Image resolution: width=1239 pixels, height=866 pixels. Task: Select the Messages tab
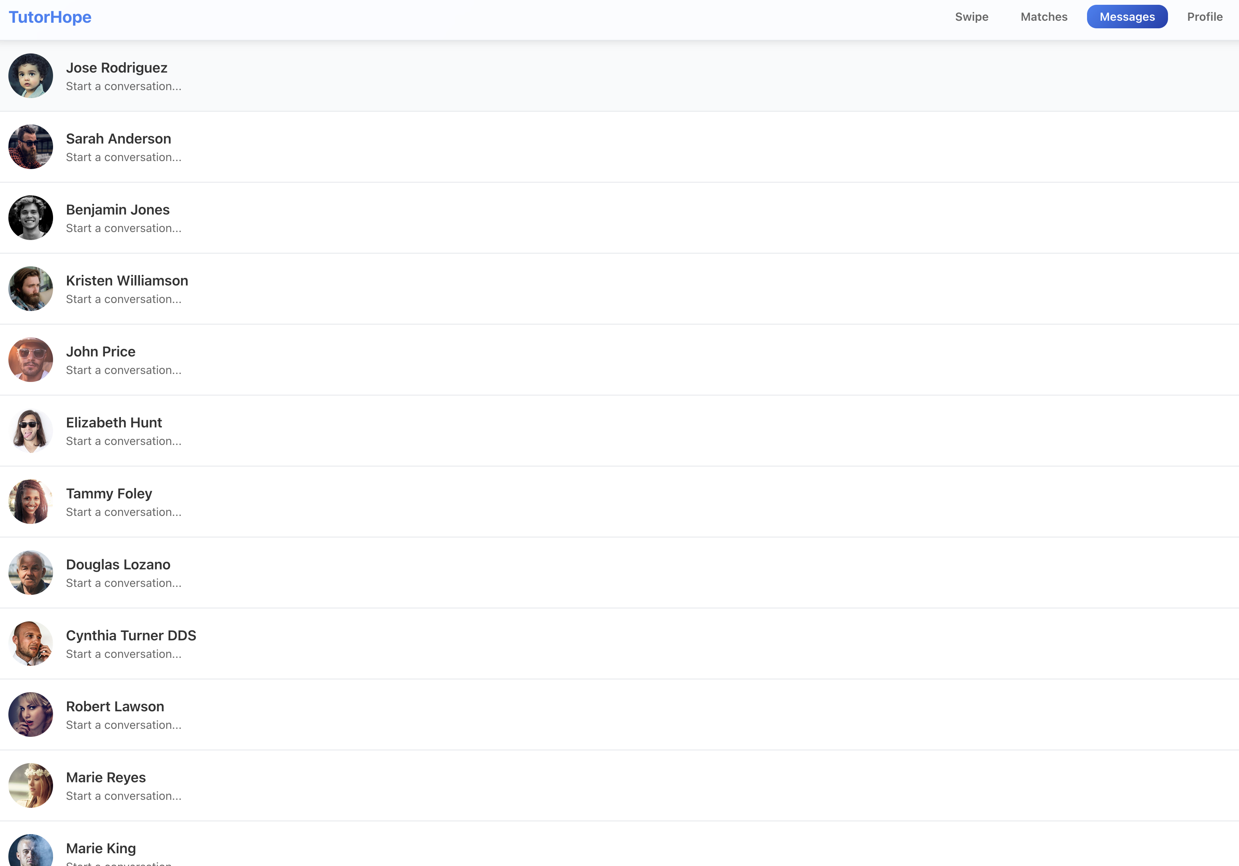click(1127, 17)
